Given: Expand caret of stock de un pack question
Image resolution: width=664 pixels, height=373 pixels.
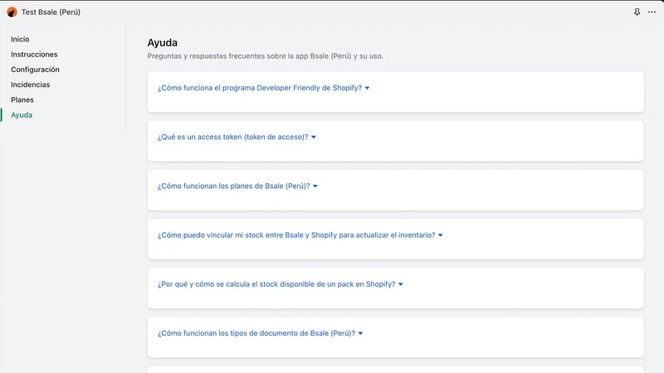Looking at the screenshot, I should click(401, 284).
